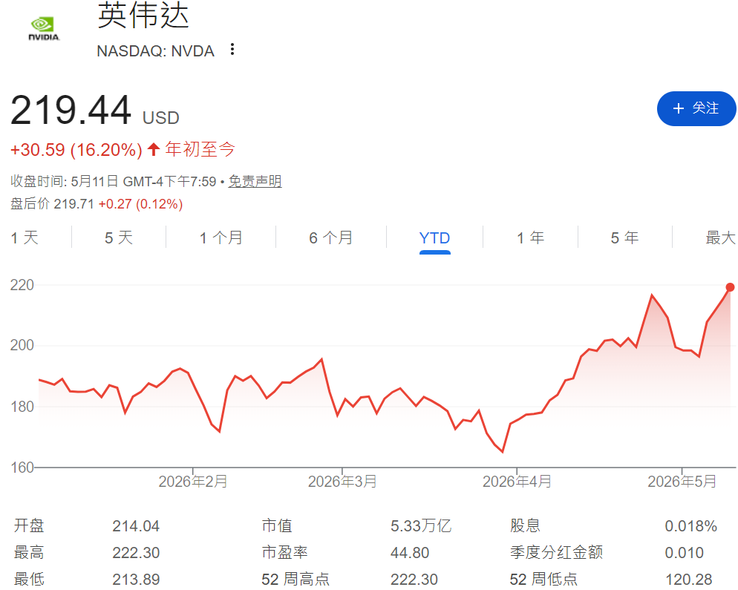Click the 最高 value 222.30
Image resolution: width=738 pixels, height=590 pixels.
[x=136, y=552]
